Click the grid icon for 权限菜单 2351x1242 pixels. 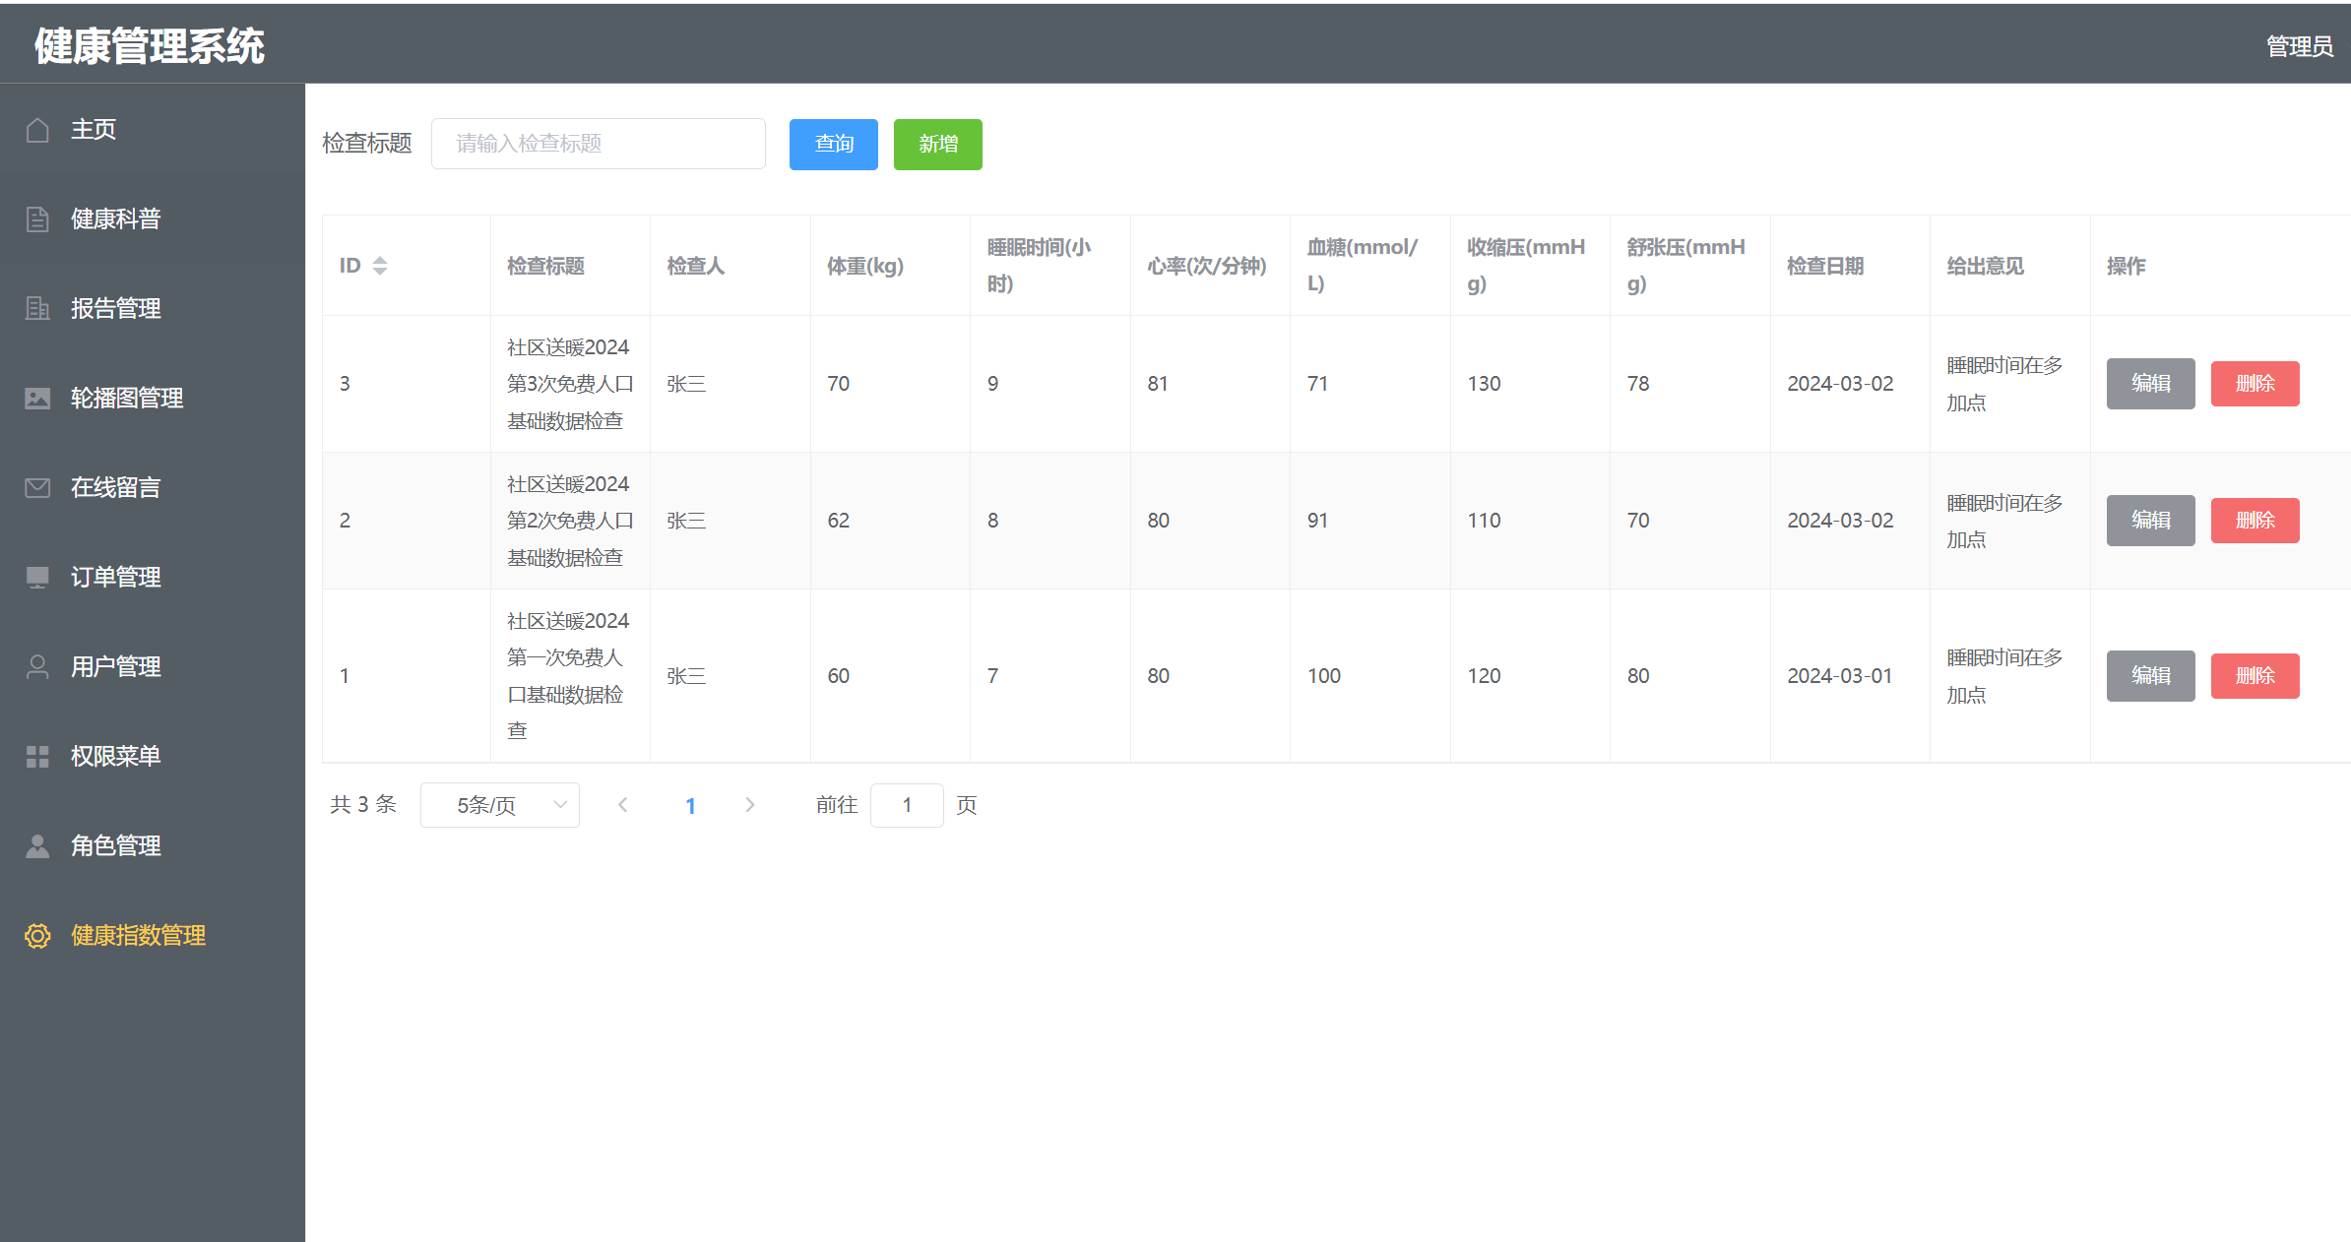37,757
